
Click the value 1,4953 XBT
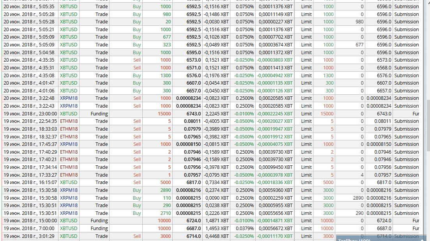point(217,229)
